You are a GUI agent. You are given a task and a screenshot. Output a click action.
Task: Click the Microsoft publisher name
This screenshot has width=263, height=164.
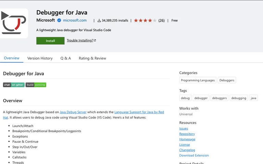point(46,20)
